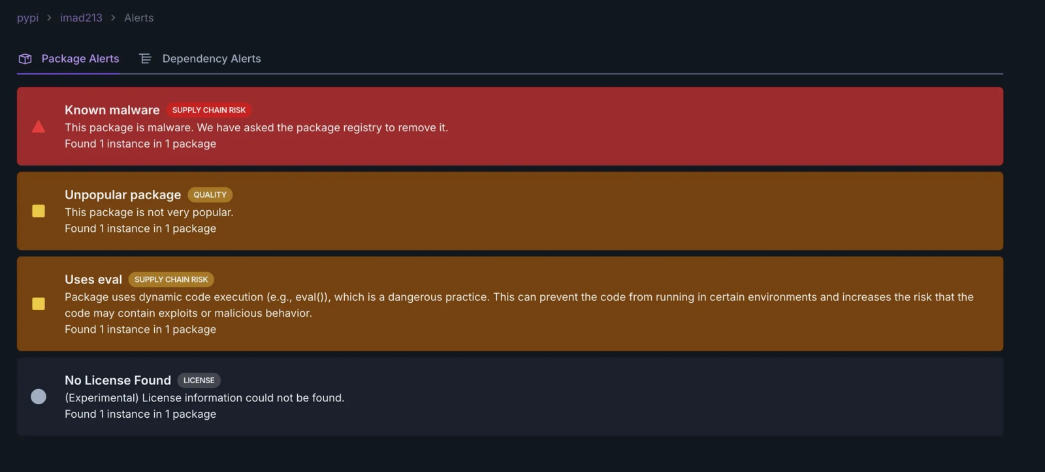Image resolution: width=1045 pixels, height=472 pixels.
Task: Click the breadcrumb chevron after imad213
Action: (x=113, y=18)
